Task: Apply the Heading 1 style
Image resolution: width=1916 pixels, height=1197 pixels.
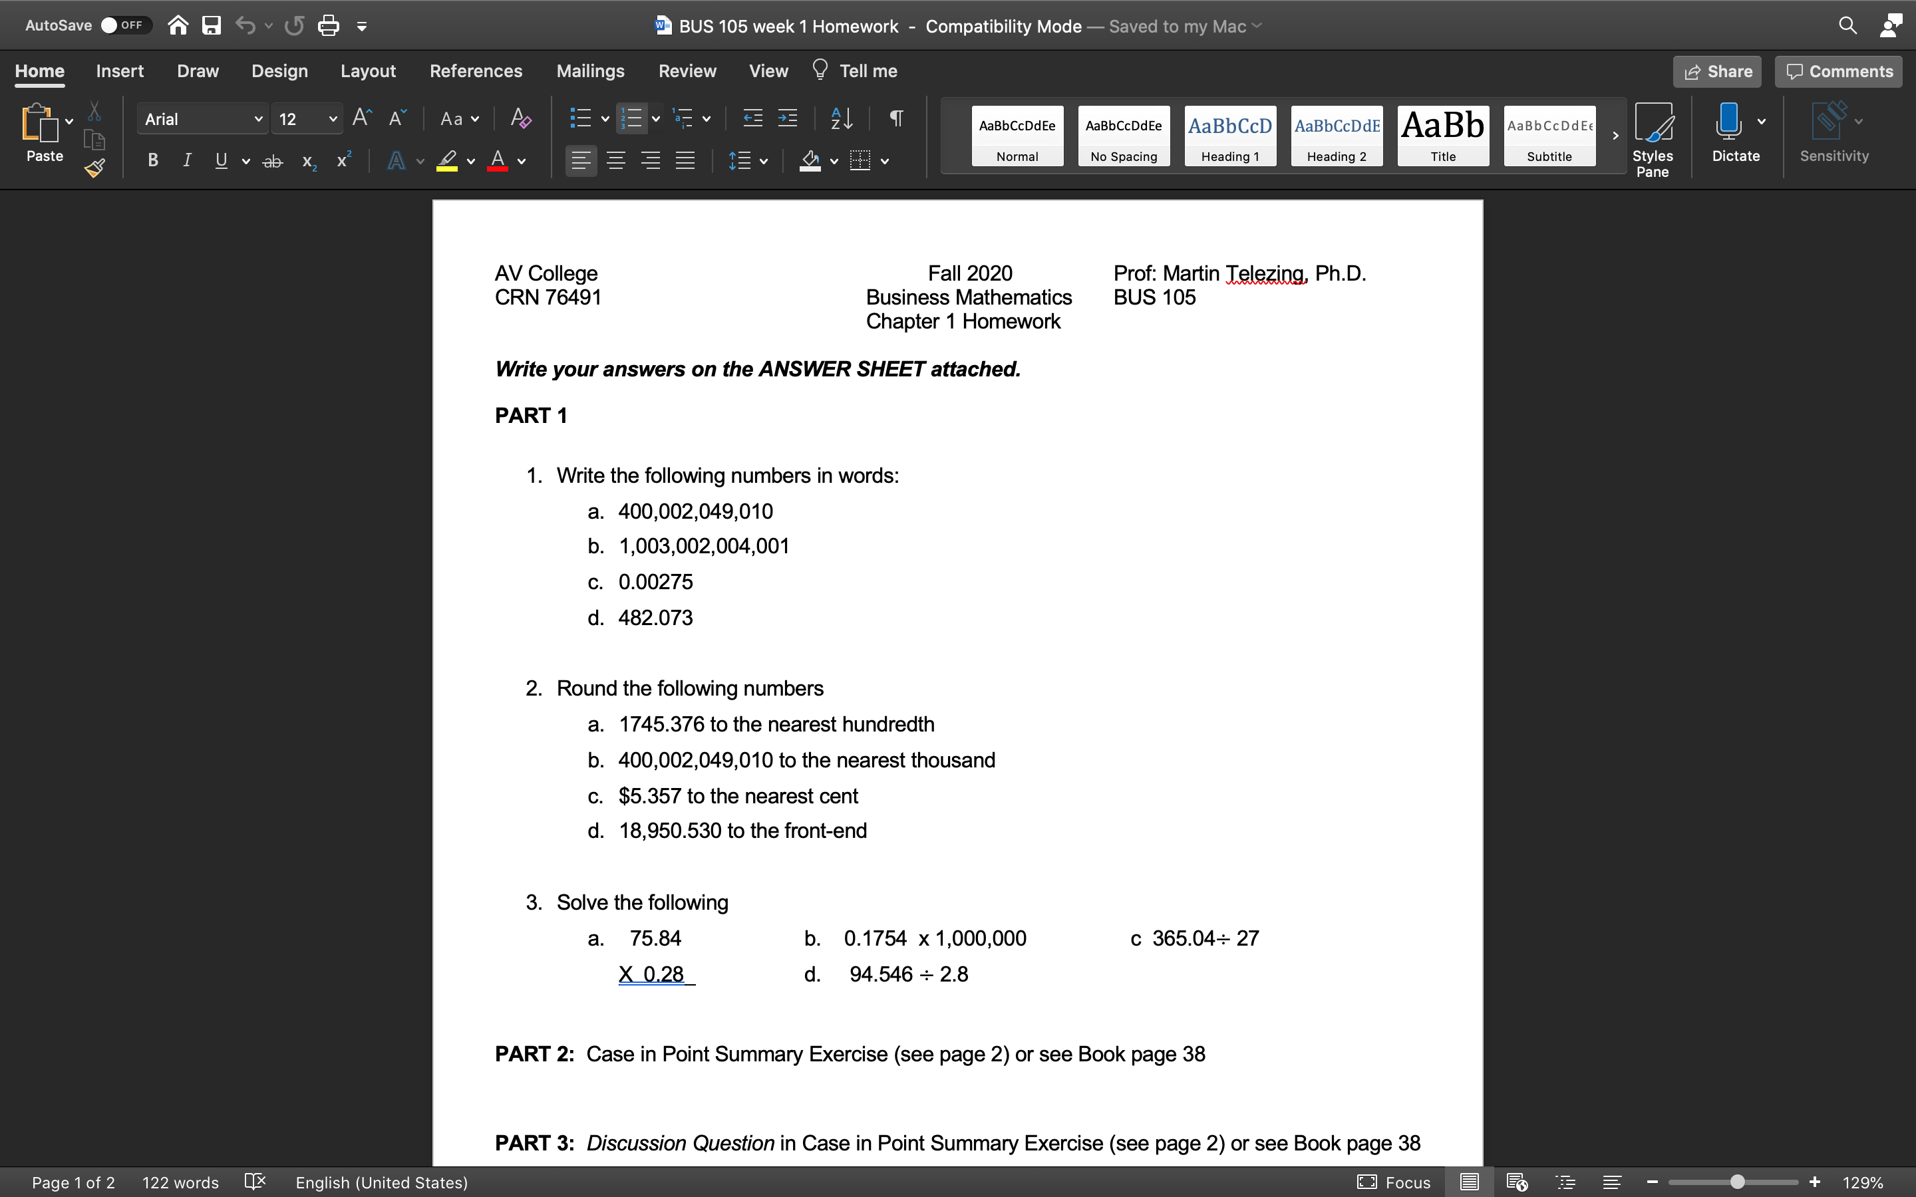Action: (1229, 136)
